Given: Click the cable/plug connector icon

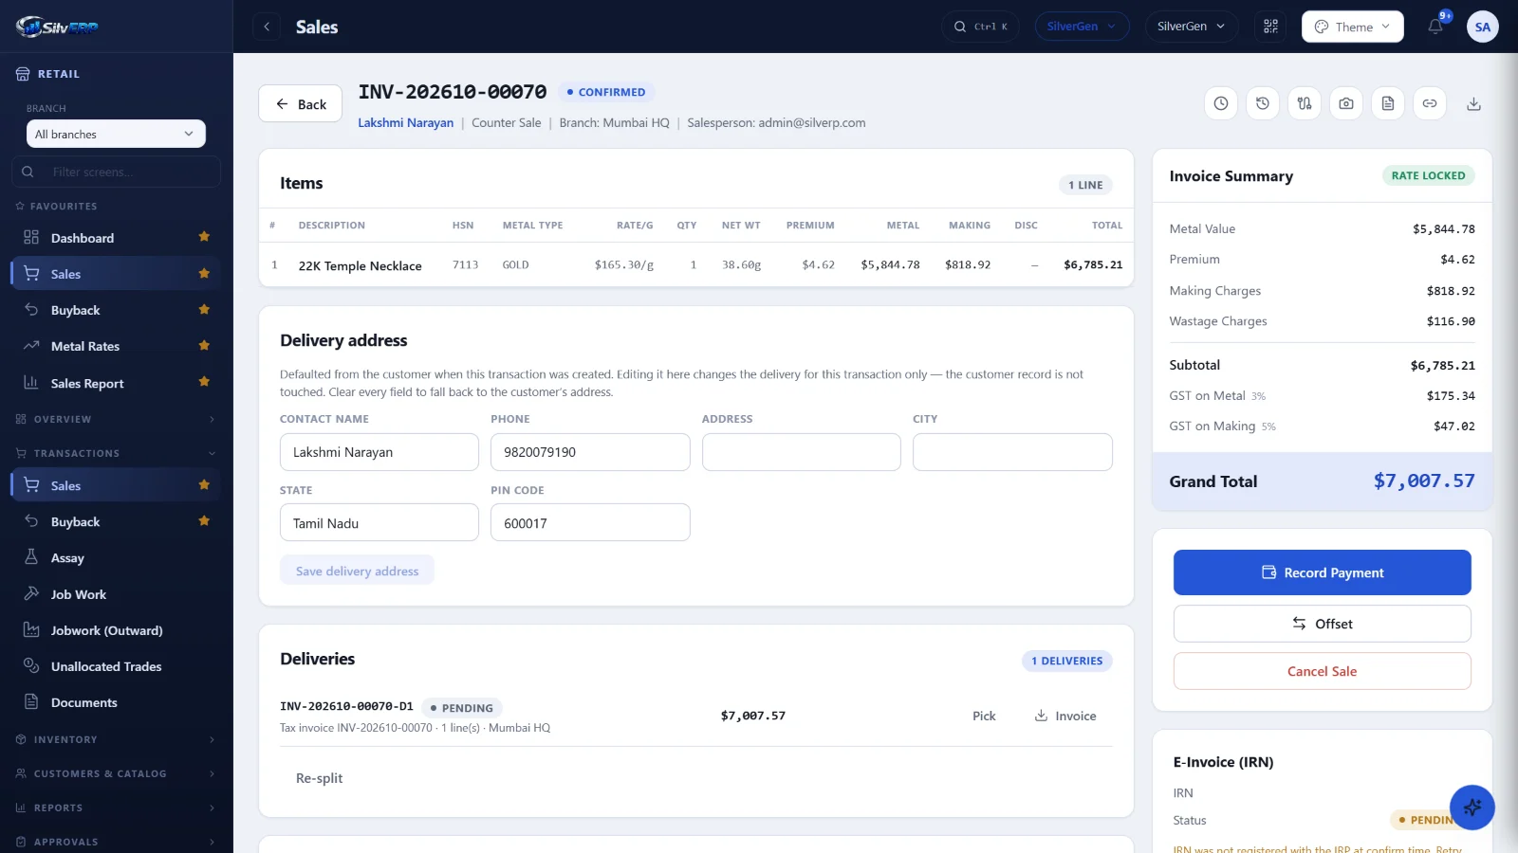Looking at the screenshot, I should (x=1305, y=103).
